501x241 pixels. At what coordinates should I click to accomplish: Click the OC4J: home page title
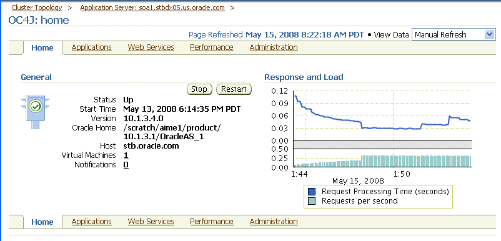pyautogui.click(x=39, y=20)
